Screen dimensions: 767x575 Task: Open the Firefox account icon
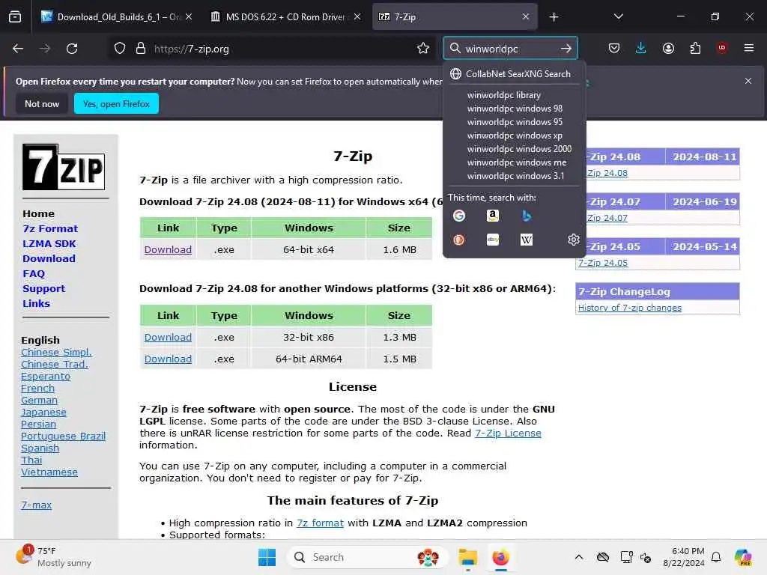coord(668,49)
